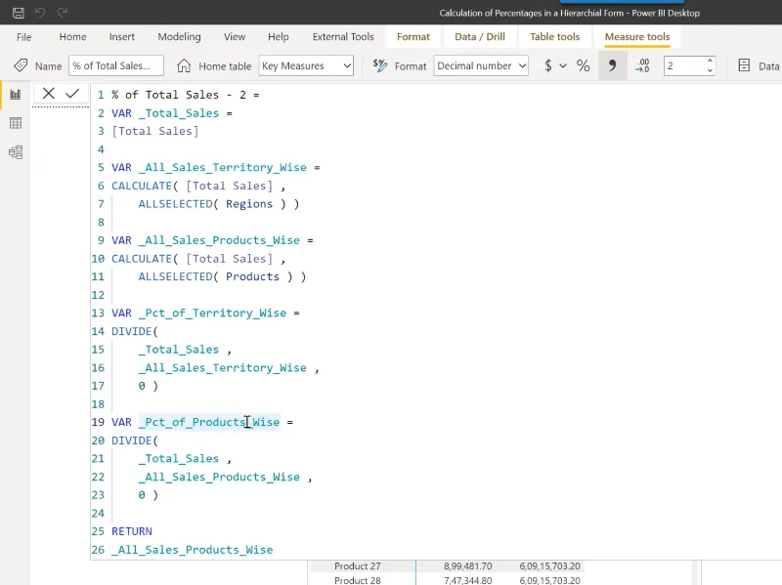Screen dimensions: 782x585
Task: Click 'DIVIDE(' on line 14
Action: (x=135, y=331)
